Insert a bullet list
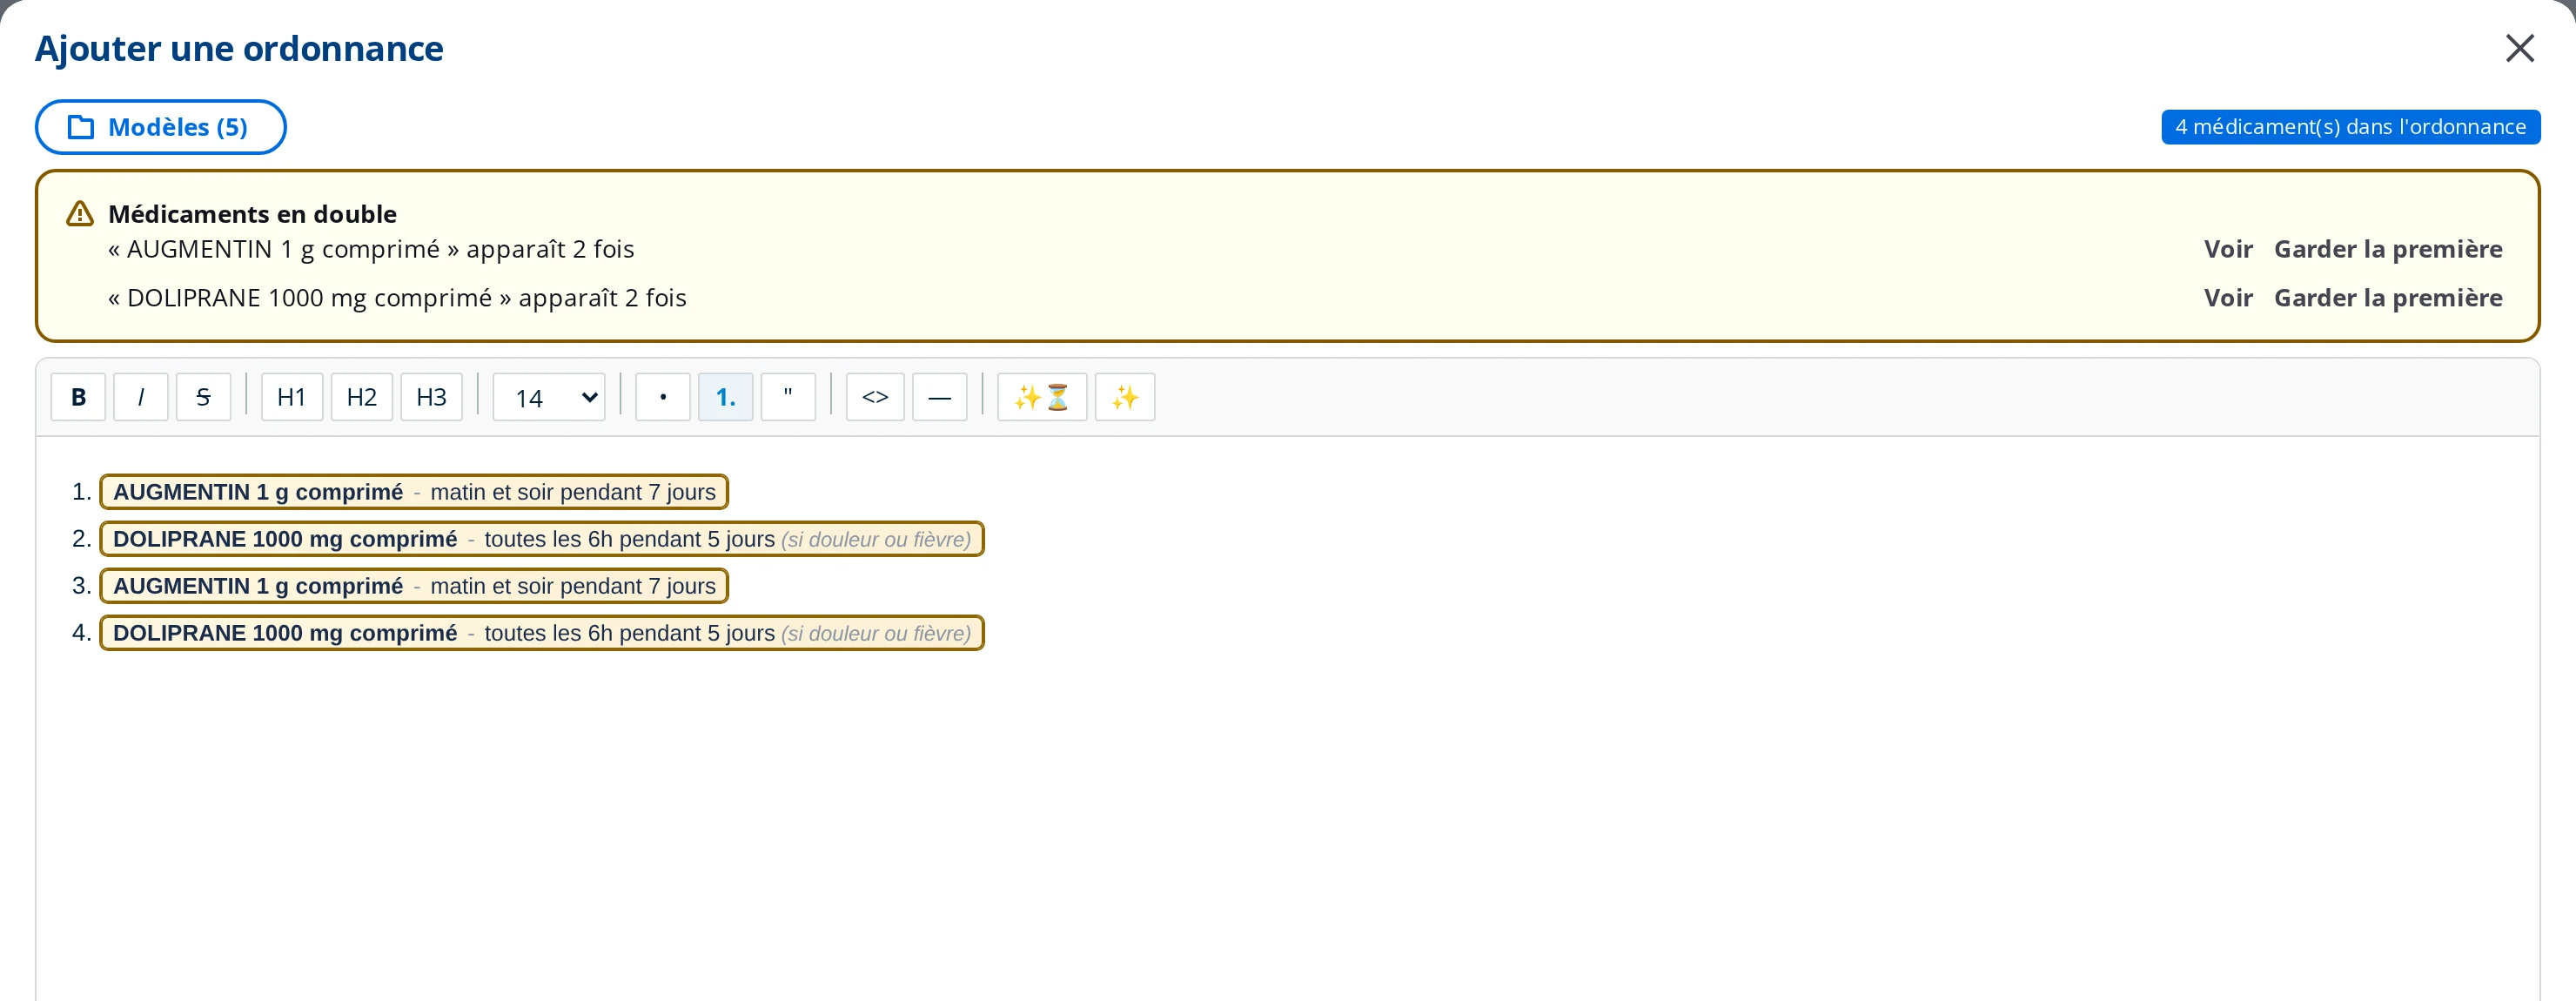This screenshot has width=2576, height=1001. (663, 397)
